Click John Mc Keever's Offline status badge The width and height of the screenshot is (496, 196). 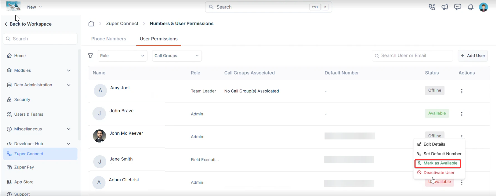[x=435, y=135]
